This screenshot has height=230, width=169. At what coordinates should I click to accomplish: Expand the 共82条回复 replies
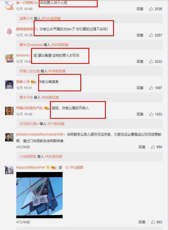(54, 157)
